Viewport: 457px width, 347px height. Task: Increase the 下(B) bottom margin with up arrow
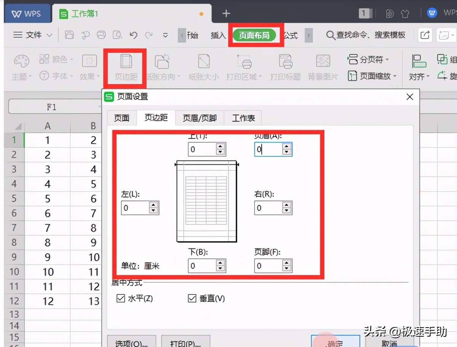click(x=221, y=263)
